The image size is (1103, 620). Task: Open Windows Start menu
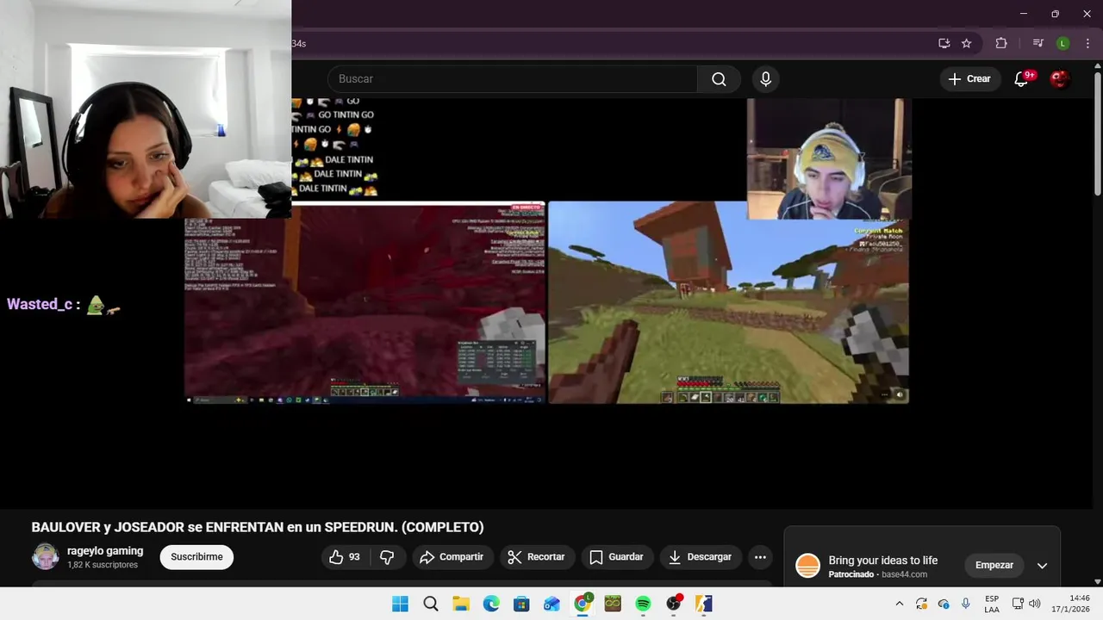tap(400, 604)
